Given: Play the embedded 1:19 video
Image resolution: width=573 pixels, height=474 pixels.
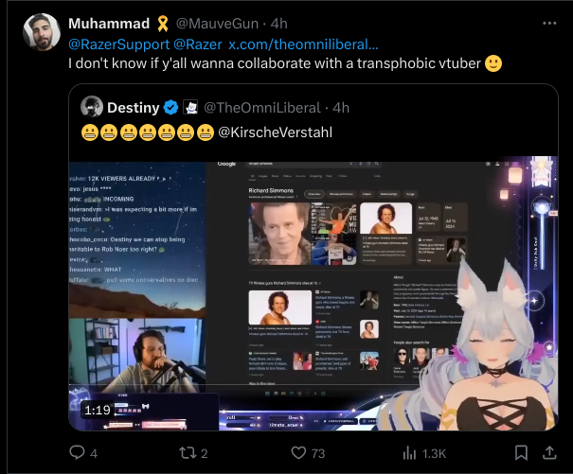Looking at the screenshot, I should point(313,293).
